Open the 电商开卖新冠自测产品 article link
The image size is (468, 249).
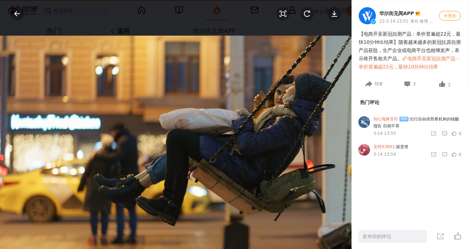[409, 63]
